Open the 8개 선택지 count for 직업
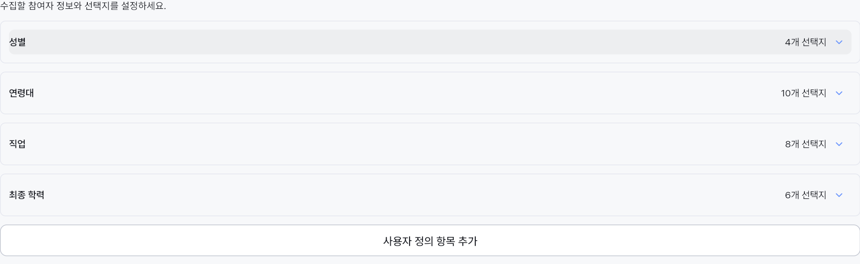 pos(805,144)
